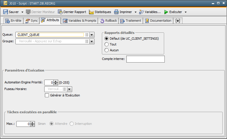Click the add-tab plus icon

pos(178,21)
